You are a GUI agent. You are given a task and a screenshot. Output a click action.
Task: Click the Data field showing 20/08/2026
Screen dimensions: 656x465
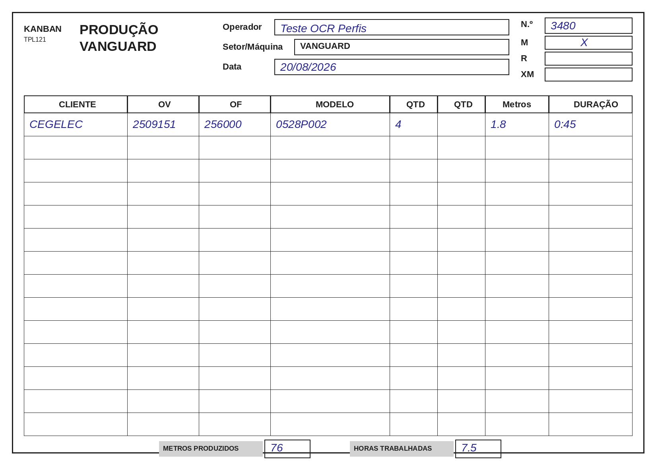[392, 67]
